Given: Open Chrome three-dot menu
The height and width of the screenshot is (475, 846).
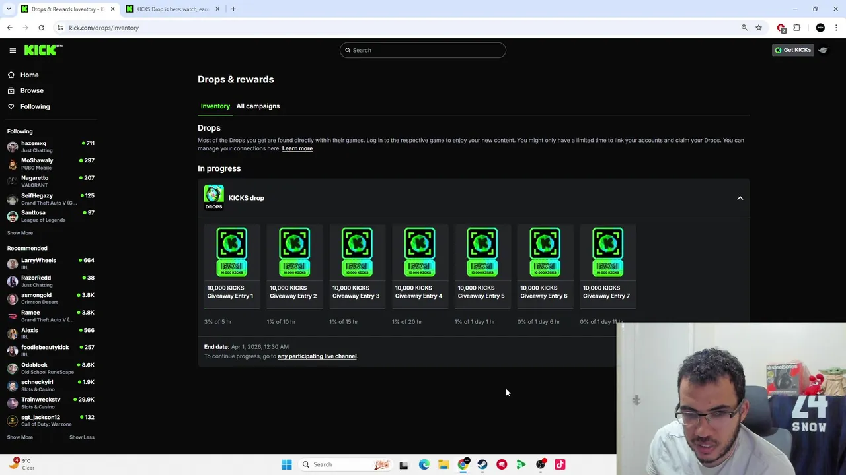Looking at the screenshot, I should pyautogui.click(x=836, y=28).
